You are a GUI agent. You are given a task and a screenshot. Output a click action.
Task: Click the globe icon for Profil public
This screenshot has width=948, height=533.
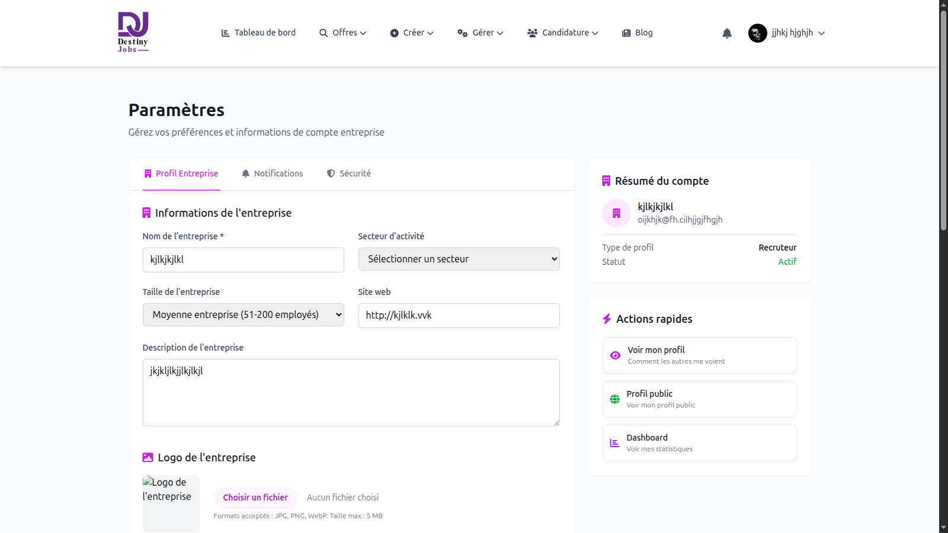click(x=614, y=399)
